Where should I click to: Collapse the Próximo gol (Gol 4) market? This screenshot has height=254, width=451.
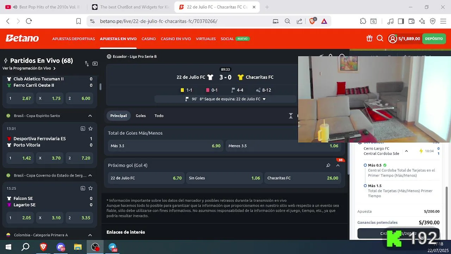[338, 165]
